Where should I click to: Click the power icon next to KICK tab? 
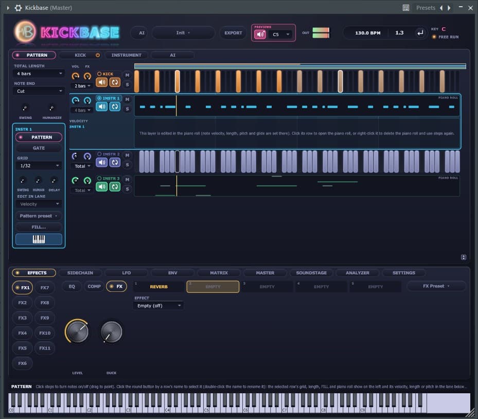click(x=98, y=55)
